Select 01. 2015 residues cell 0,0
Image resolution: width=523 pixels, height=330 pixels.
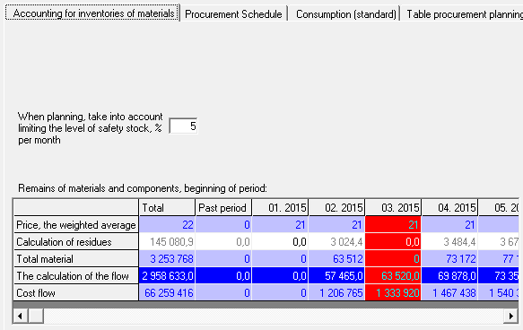[280, 241]
